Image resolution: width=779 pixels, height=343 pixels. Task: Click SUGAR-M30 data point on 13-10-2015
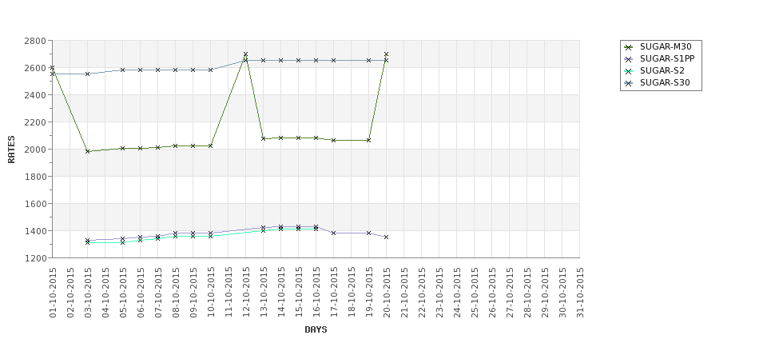coord(264,138)
